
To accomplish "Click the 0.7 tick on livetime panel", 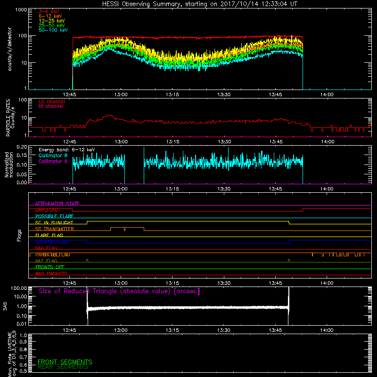I will click(23, 357).
